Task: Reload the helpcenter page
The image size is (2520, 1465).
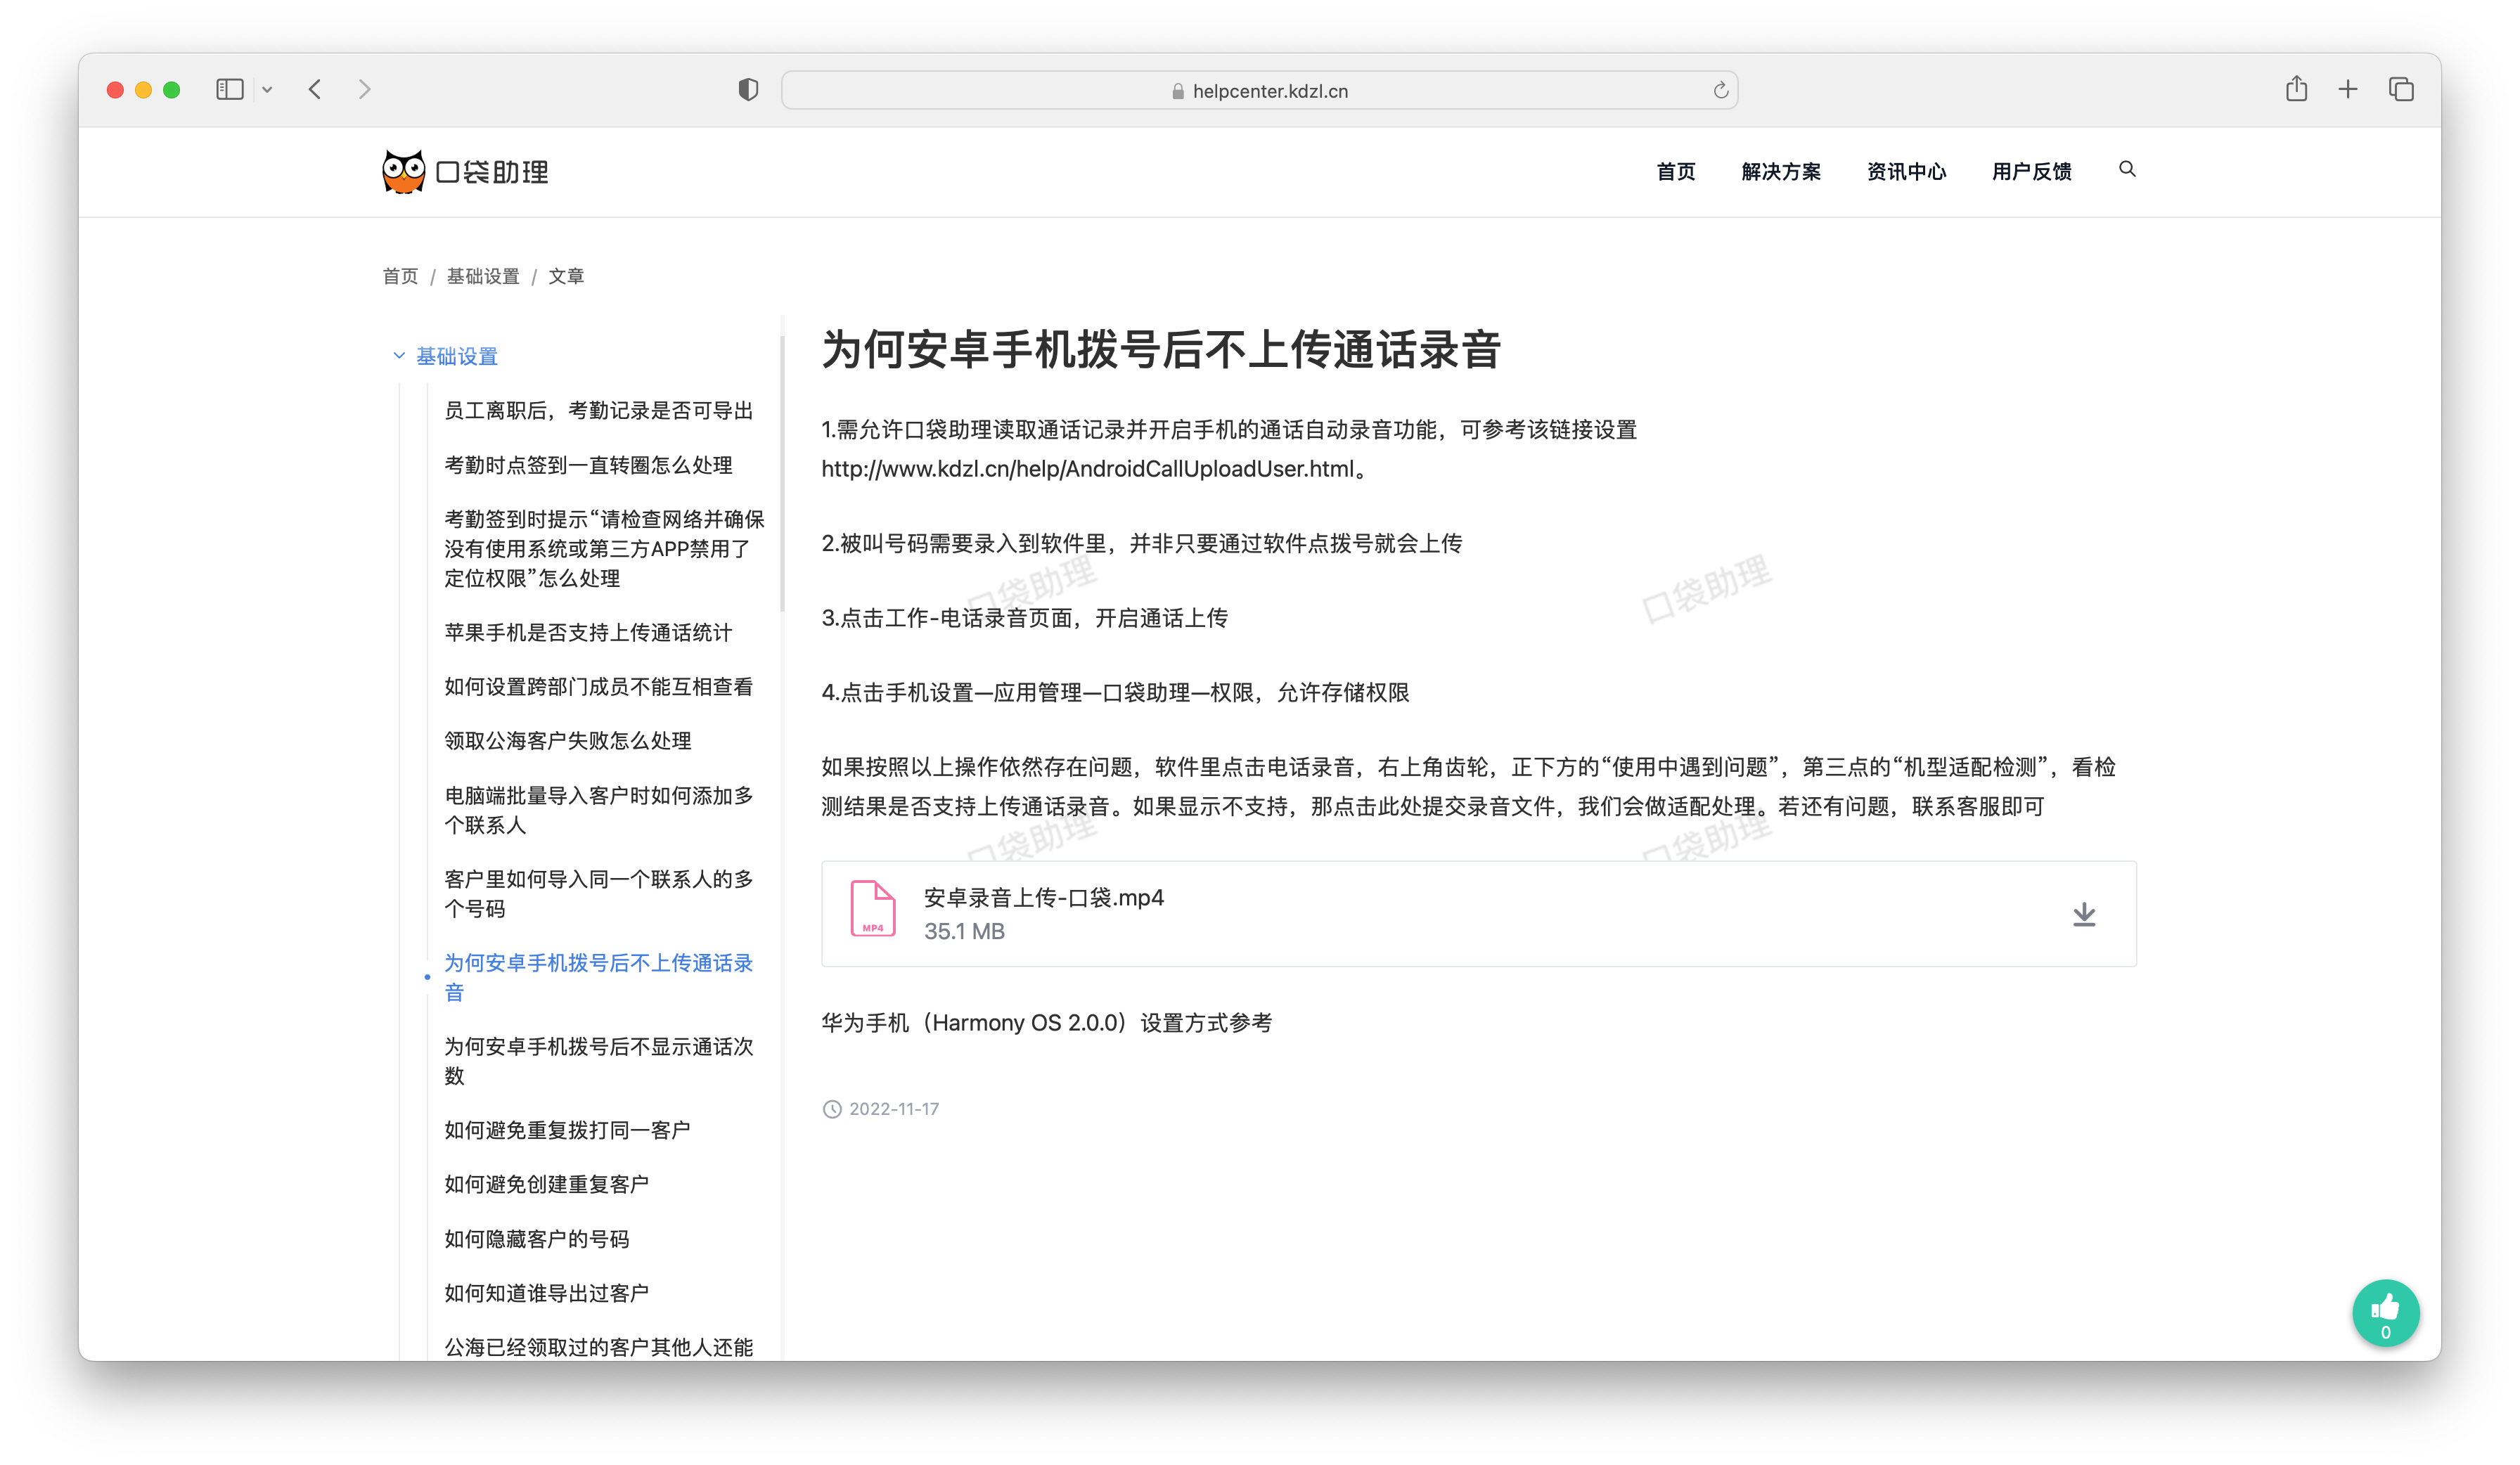Action: point(1720,91)
